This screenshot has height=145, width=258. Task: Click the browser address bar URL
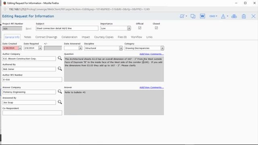click(79, 9)
